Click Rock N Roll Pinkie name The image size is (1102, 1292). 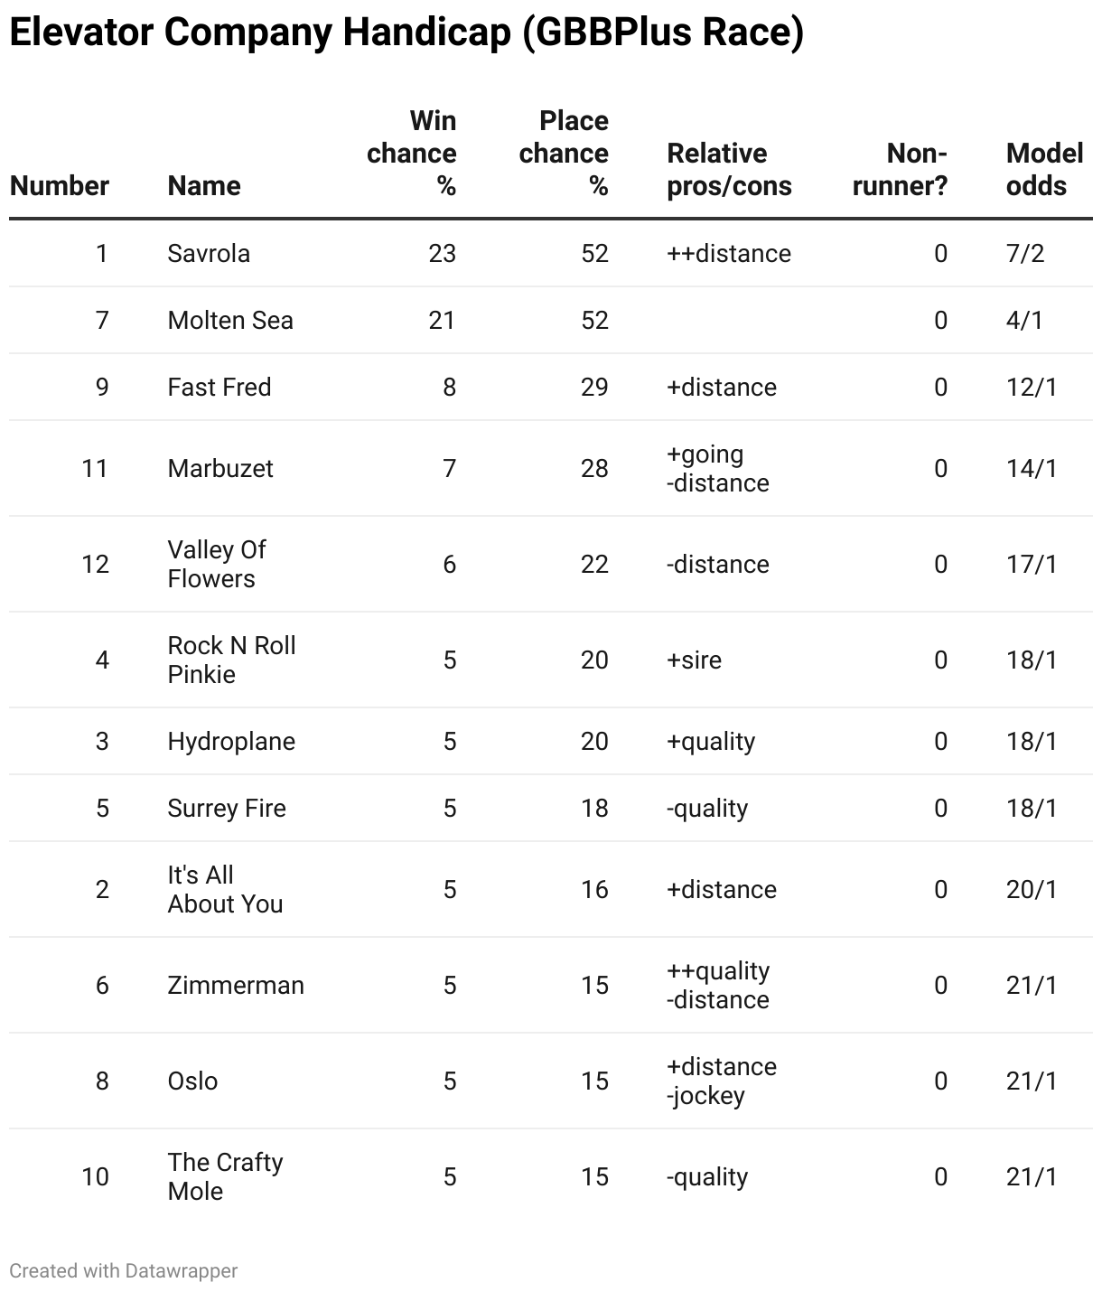232,660
